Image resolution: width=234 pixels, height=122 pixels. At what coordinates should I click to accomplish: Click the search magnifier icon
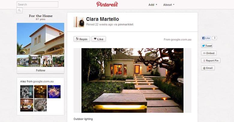pos(19,11)
